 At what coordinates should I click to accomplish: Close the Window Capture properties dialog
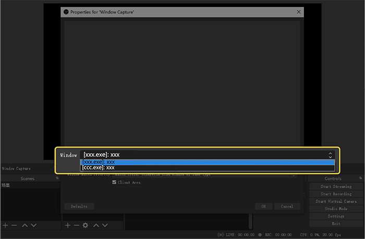(x=298, y=11)
